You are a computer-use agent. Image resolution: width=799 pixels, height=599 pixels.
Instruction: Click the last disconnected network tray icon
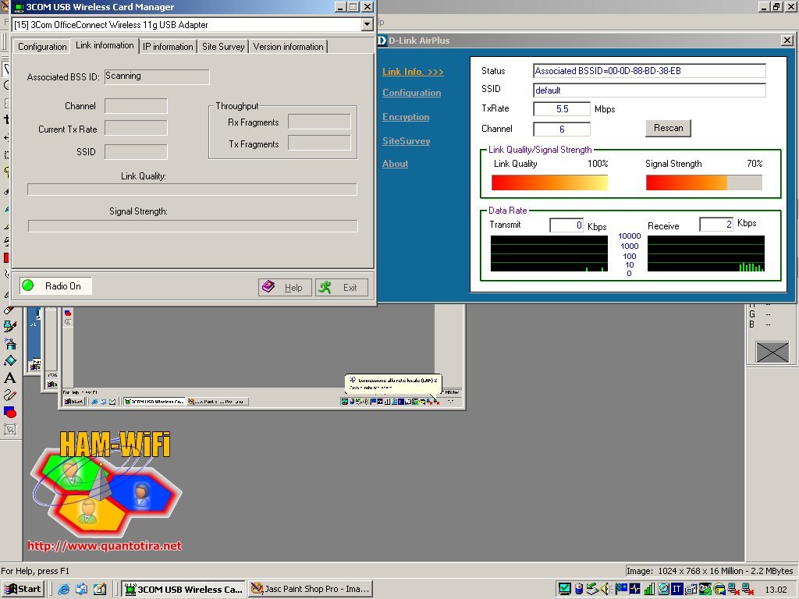pyautogui.click(x=748, y=590)
